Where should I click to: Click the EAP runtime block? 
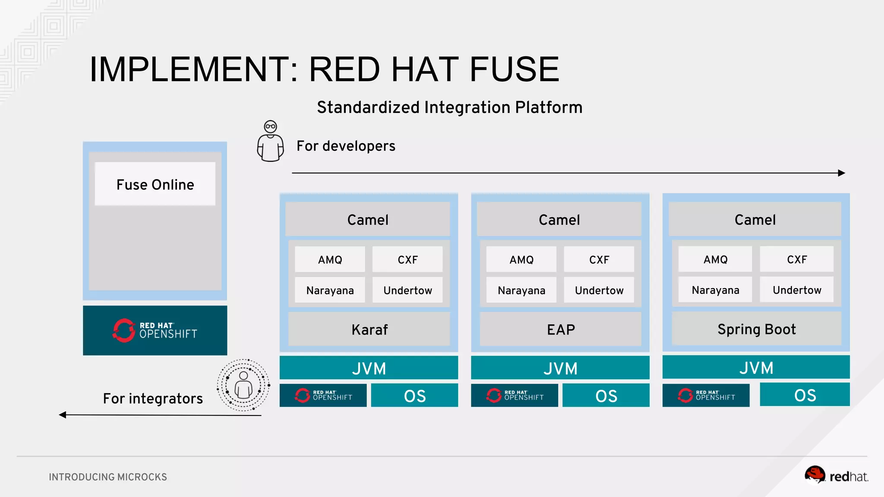pyautogui.click(x=560, y=330)
